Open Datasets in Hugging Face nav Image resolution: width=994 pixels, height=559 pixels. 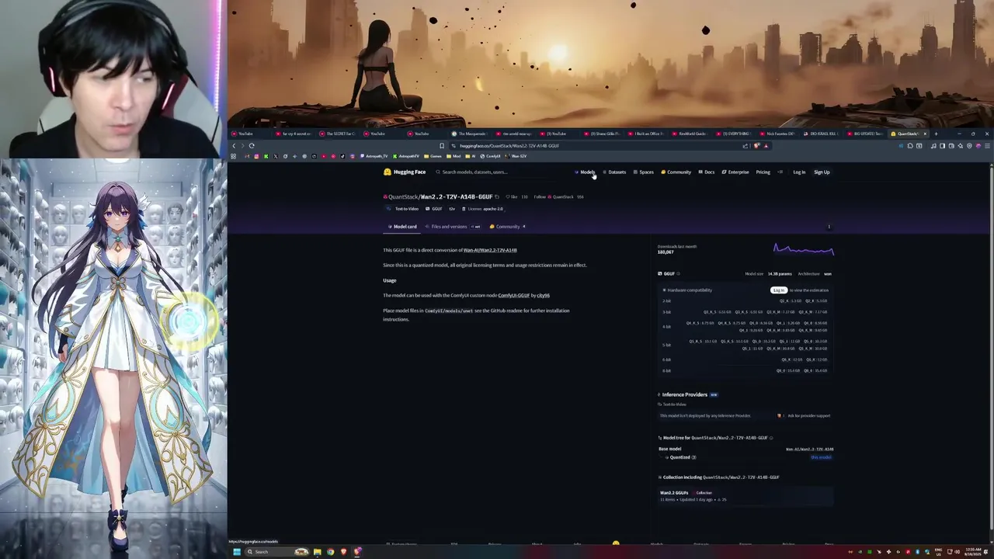click(x=614, y=172)
